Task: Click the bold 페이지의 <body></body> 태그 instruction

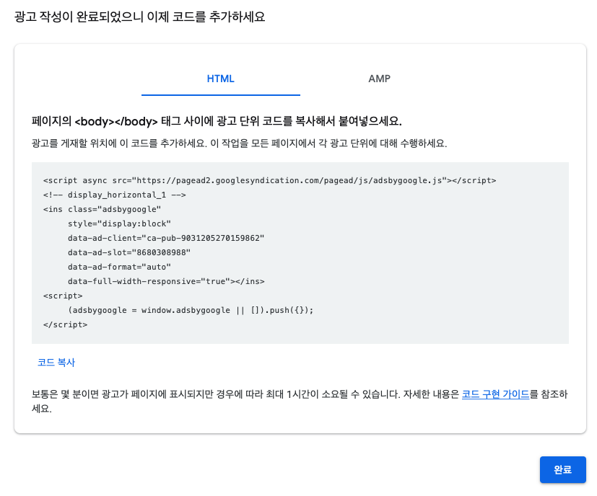Action: click(x=217, y=121)
